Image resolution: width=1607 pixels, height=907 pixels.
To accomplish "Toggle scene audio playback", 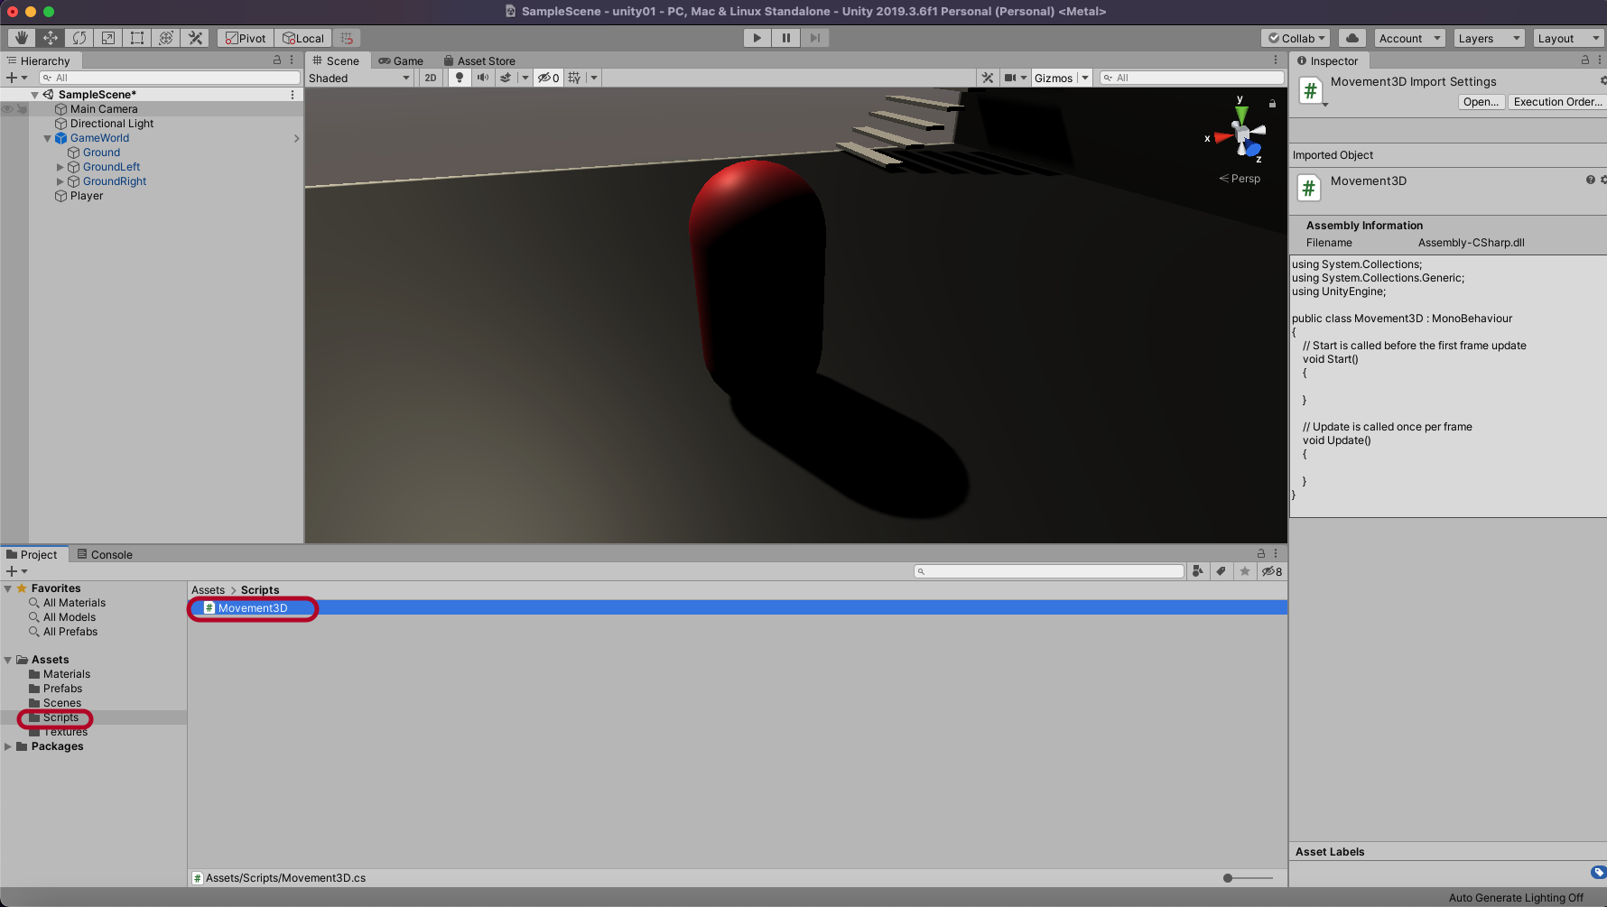I will [x=483, y=78].
